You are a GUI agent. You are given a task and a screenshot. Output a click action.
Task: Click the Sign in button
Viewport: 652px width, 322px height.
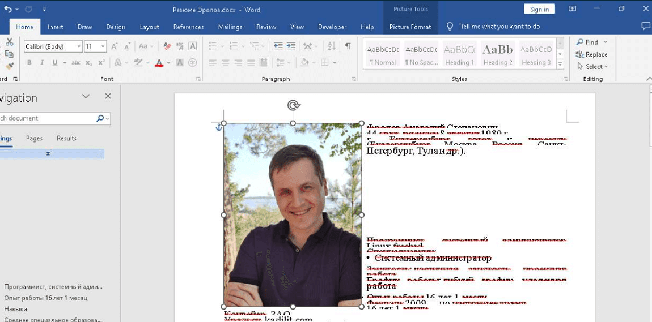coord(539,9)
